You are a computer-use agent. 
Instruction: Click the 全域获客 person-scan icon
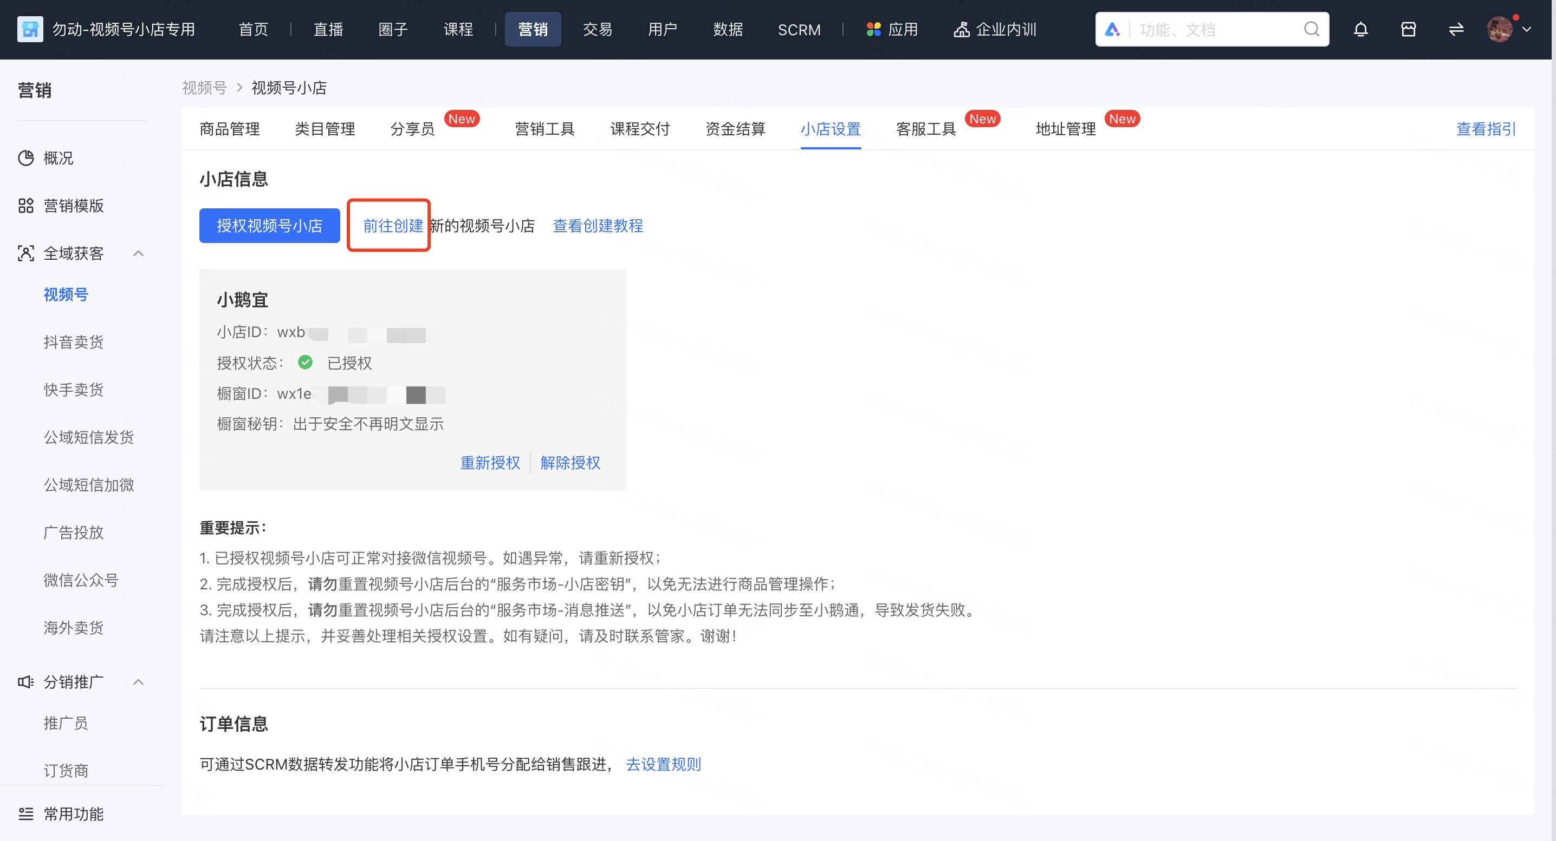click(25, 253)
